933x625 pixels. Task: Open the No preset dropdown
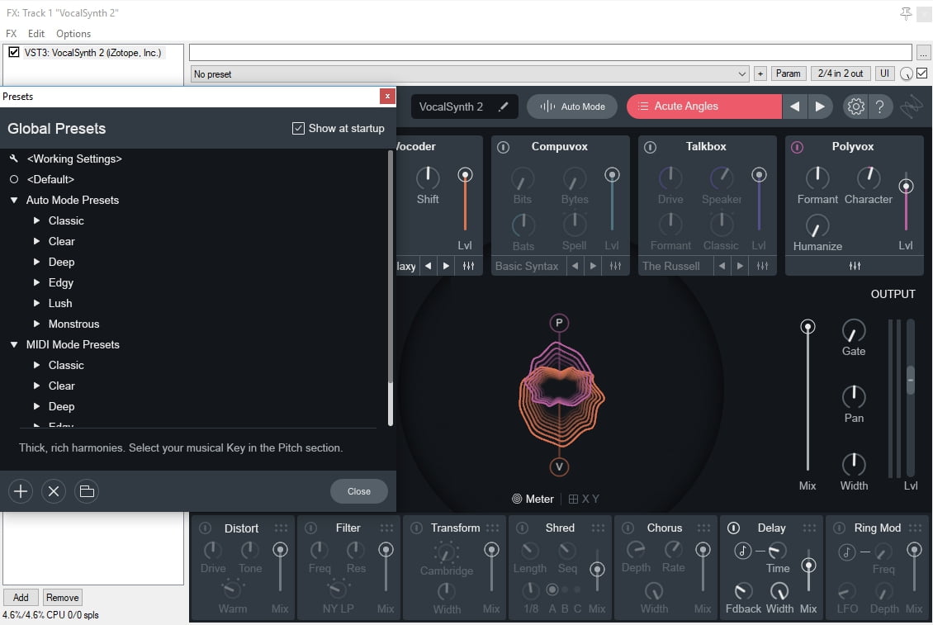470,73
